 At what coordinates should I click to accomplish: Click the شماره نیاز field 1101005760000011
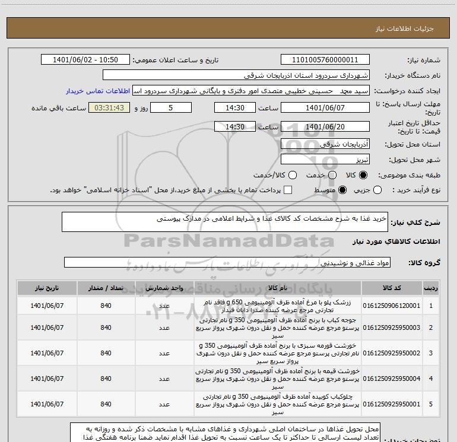pos(325,59)
